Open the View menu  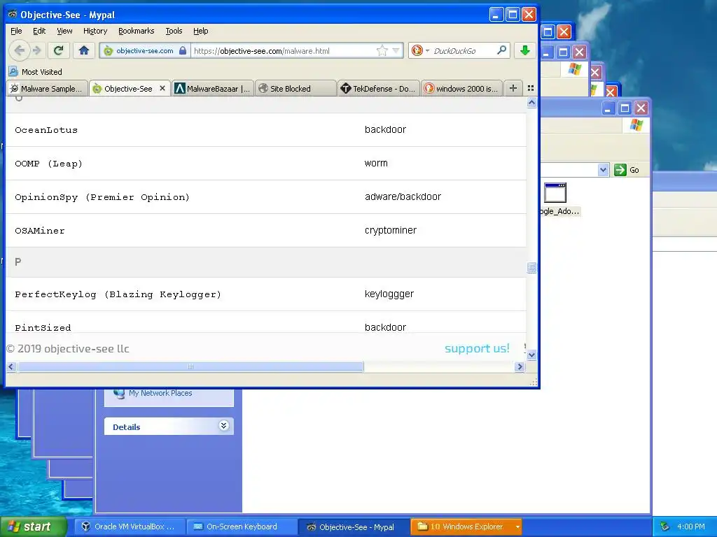pos(64,31)
